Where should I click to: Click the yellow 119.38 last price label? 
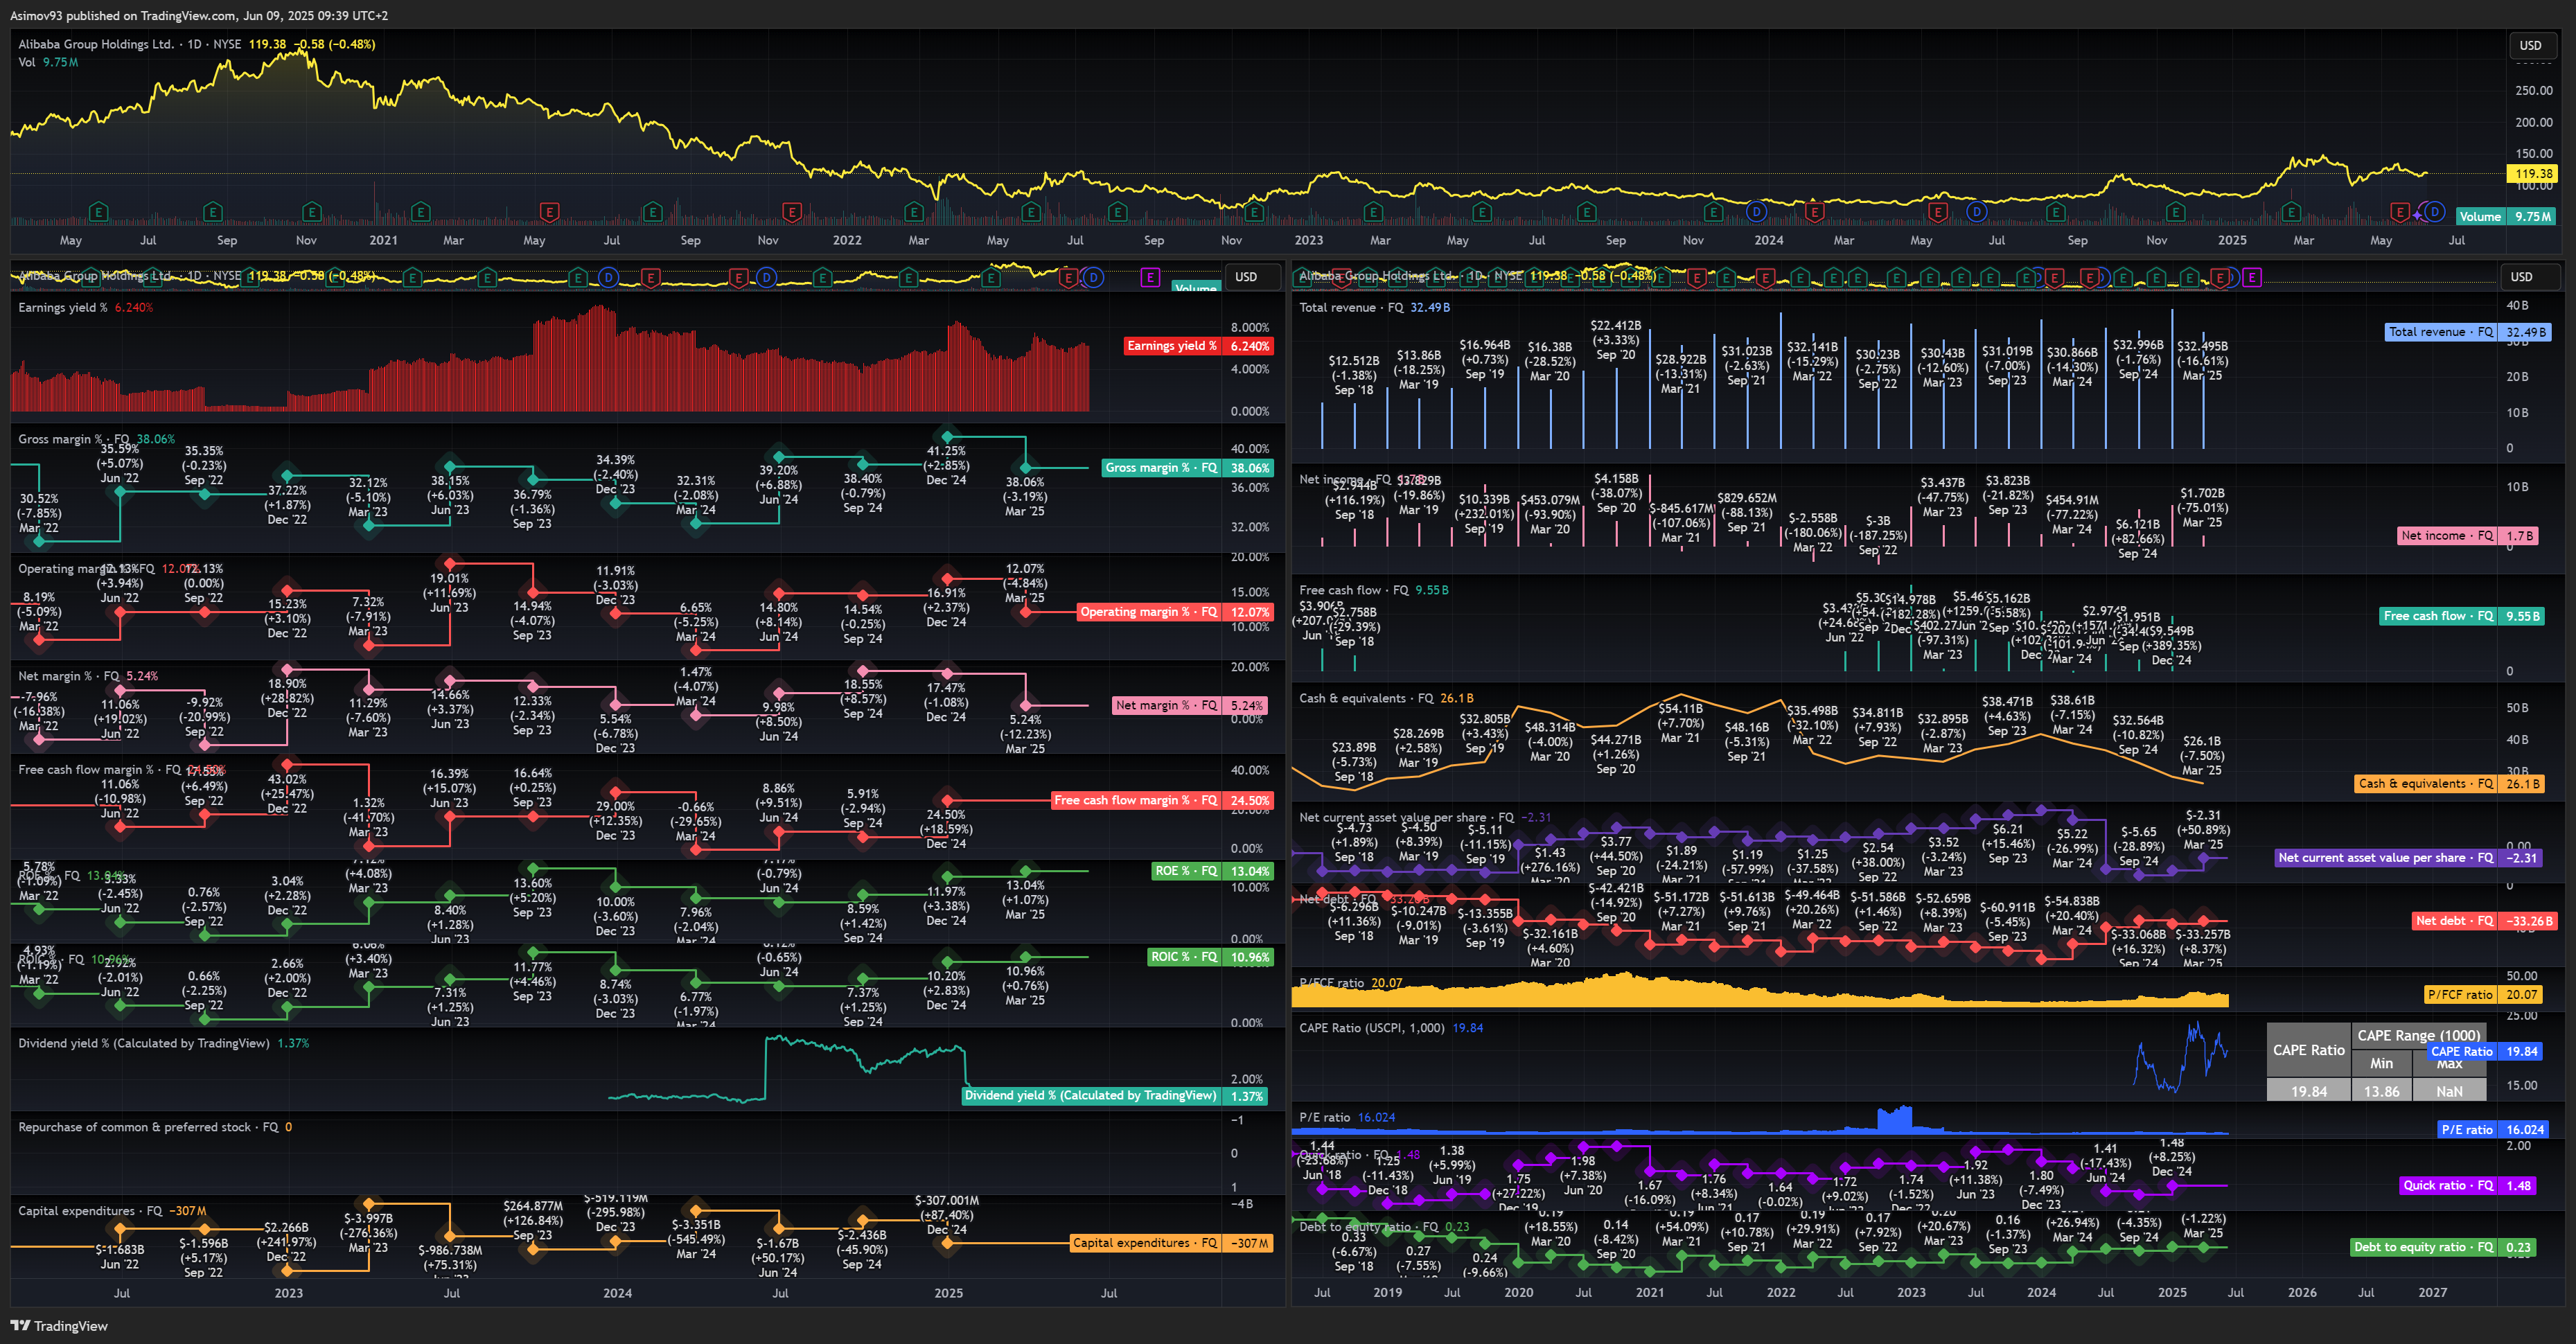pyautogui.click(x=2533, y=173)
